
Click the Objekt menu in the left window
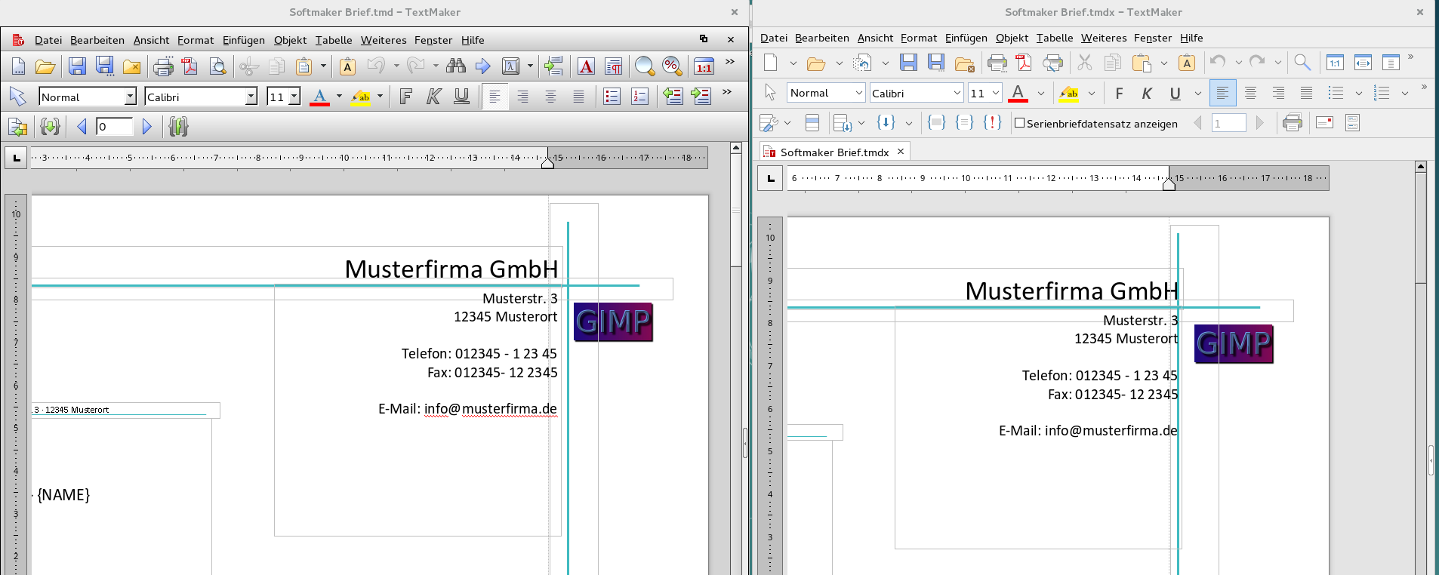pos(290,40)
